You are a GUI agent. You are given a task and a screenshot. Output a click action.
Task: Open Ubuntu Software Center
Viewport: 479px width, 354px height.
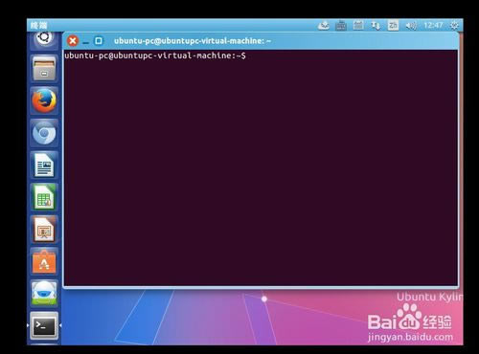pyautogui.click(x=44, y=262)
